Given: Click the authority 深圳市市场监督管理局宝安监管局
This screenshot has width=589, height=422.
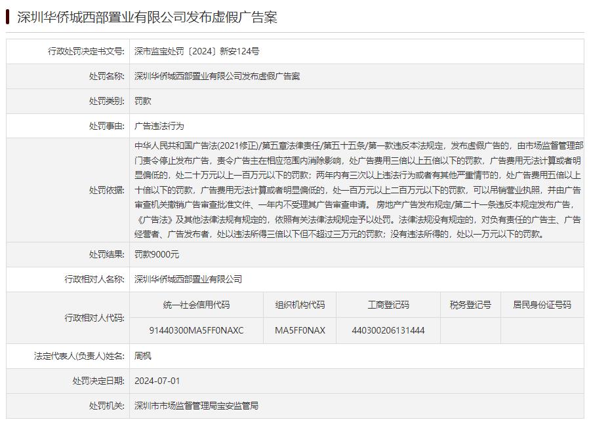Looking at the screenshot, I should 197,406.
